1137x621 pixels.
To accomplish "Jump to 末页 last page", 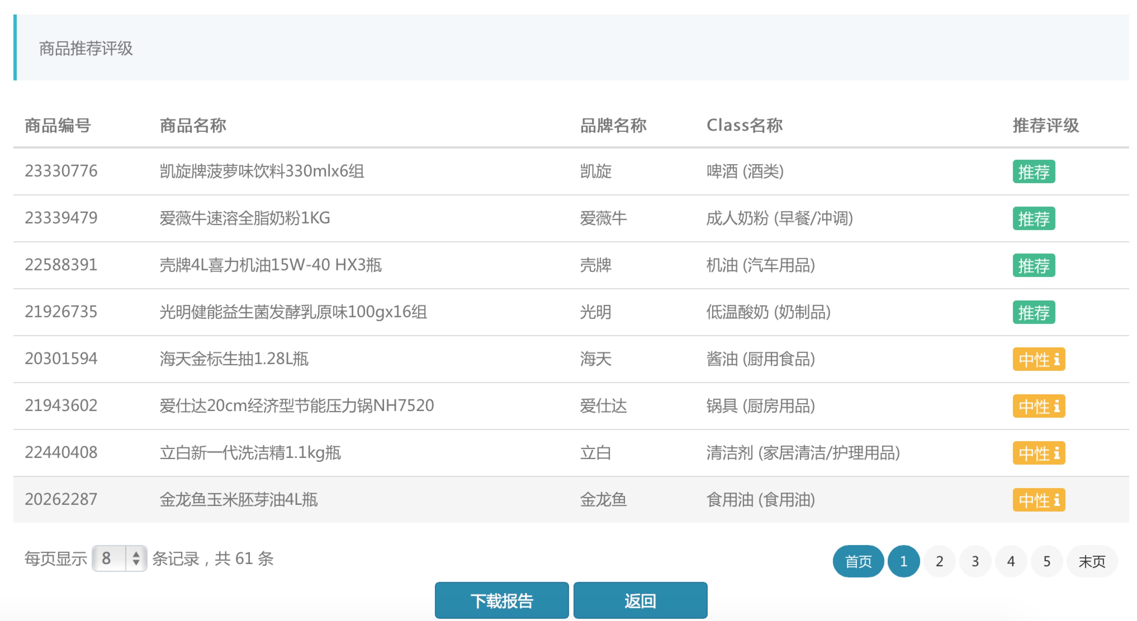I will (x=1092, y=561).
